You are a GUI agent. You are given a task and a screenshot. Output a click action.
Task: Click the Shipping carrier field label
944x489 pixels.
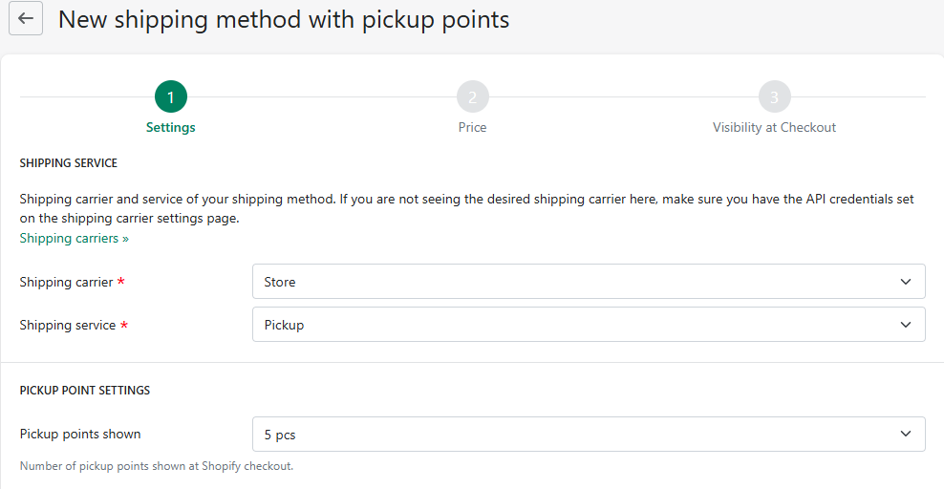(x=66, y=282)
